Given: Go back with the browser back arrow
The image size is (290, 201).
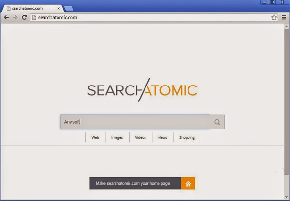Looking at the screenshot, I should click(x=6, y=17).
